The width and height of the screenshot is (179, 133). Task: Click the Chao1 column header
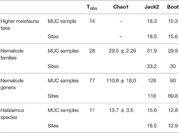point(121,7)
